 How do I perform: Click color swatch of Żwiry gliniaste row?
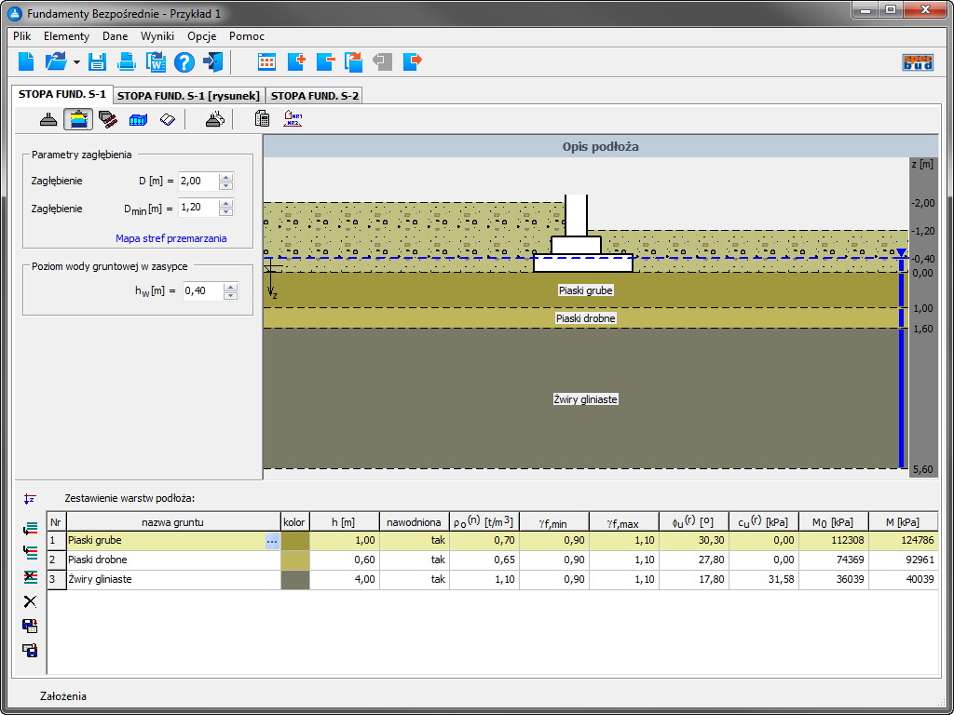coord(294,579)
